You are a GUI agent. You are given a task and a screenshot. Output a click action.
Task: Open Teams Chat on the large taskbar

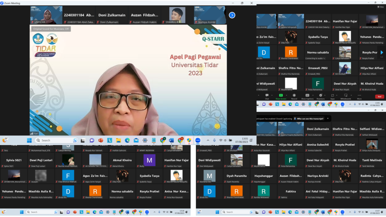[92, 140]
